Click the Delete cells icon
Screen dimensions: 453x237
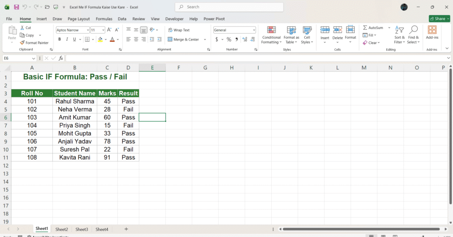(x=338, y=30)
